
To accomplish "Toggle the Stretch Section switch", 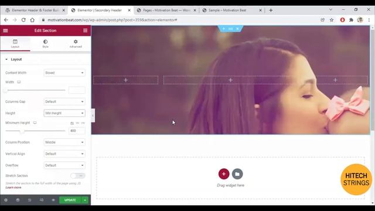I will (x=78, y=176).
